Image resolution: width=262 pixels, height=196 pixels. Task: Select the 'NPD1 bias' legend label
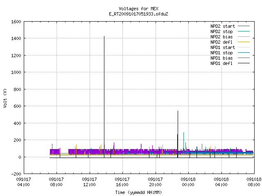click(221, 58)
